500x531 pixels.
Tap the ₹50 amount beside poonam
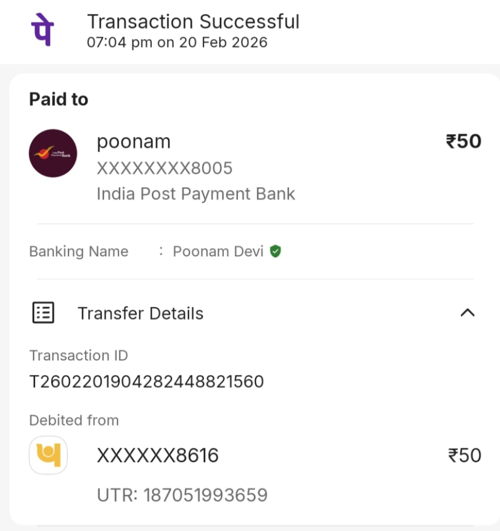pyautogui.click(x=464, y=141)
